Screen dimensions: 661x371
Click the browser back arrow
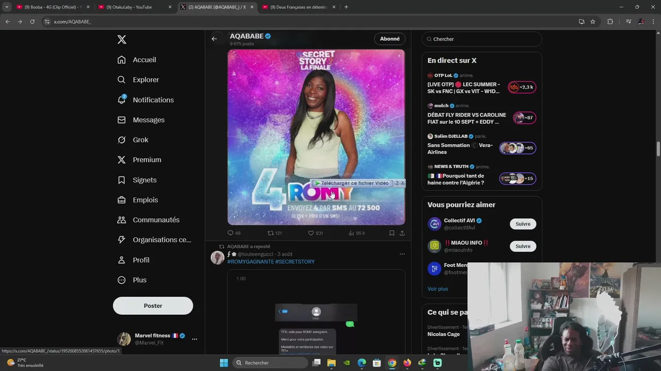coord(7,22)
